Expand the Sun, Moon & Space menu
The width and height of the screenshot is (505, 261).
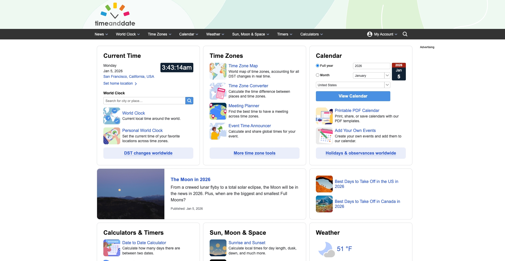[x=250, y=34]
